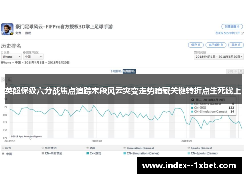Toggle the 所有类别 checkbox

pyautogui.click(x=43, y=148)
